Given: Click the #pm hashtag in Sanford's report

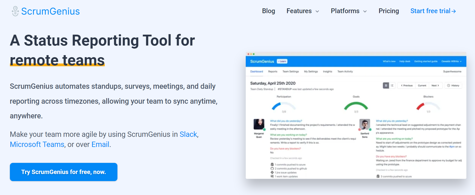Looking at the screenshot, I should pyautogui.click(x=452, y=147).
